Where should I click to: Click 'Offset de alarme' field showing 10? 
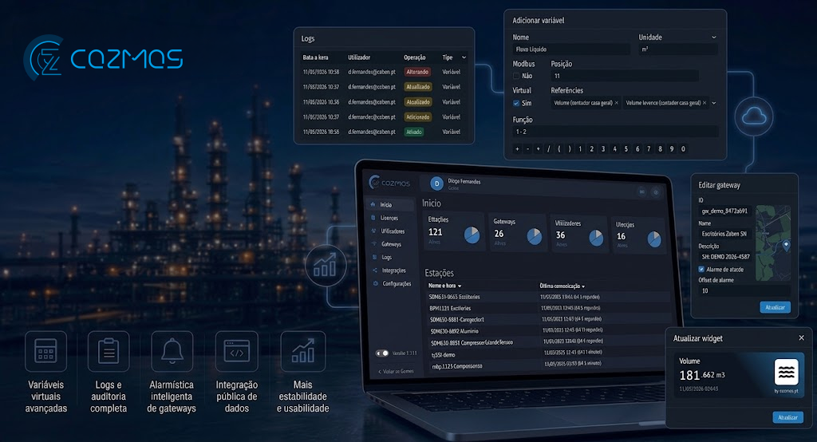point(744,291)
